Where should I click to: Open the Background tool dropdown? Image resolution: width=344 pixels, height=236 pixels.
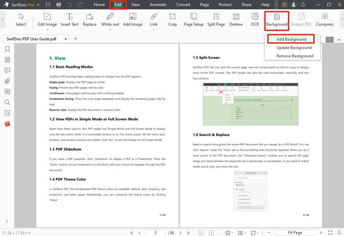[277, 20]
